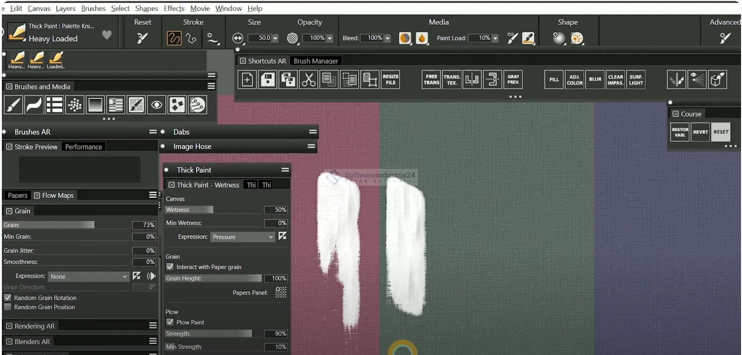This screenshot has height=355, width=742.
Task: Adjust the Grain Height slider
Action: [x=213, y=278]
